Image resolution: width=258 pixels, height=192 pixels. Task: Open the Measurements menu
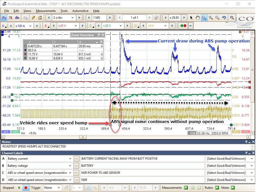pyautogui.click(x=46, y=11)
